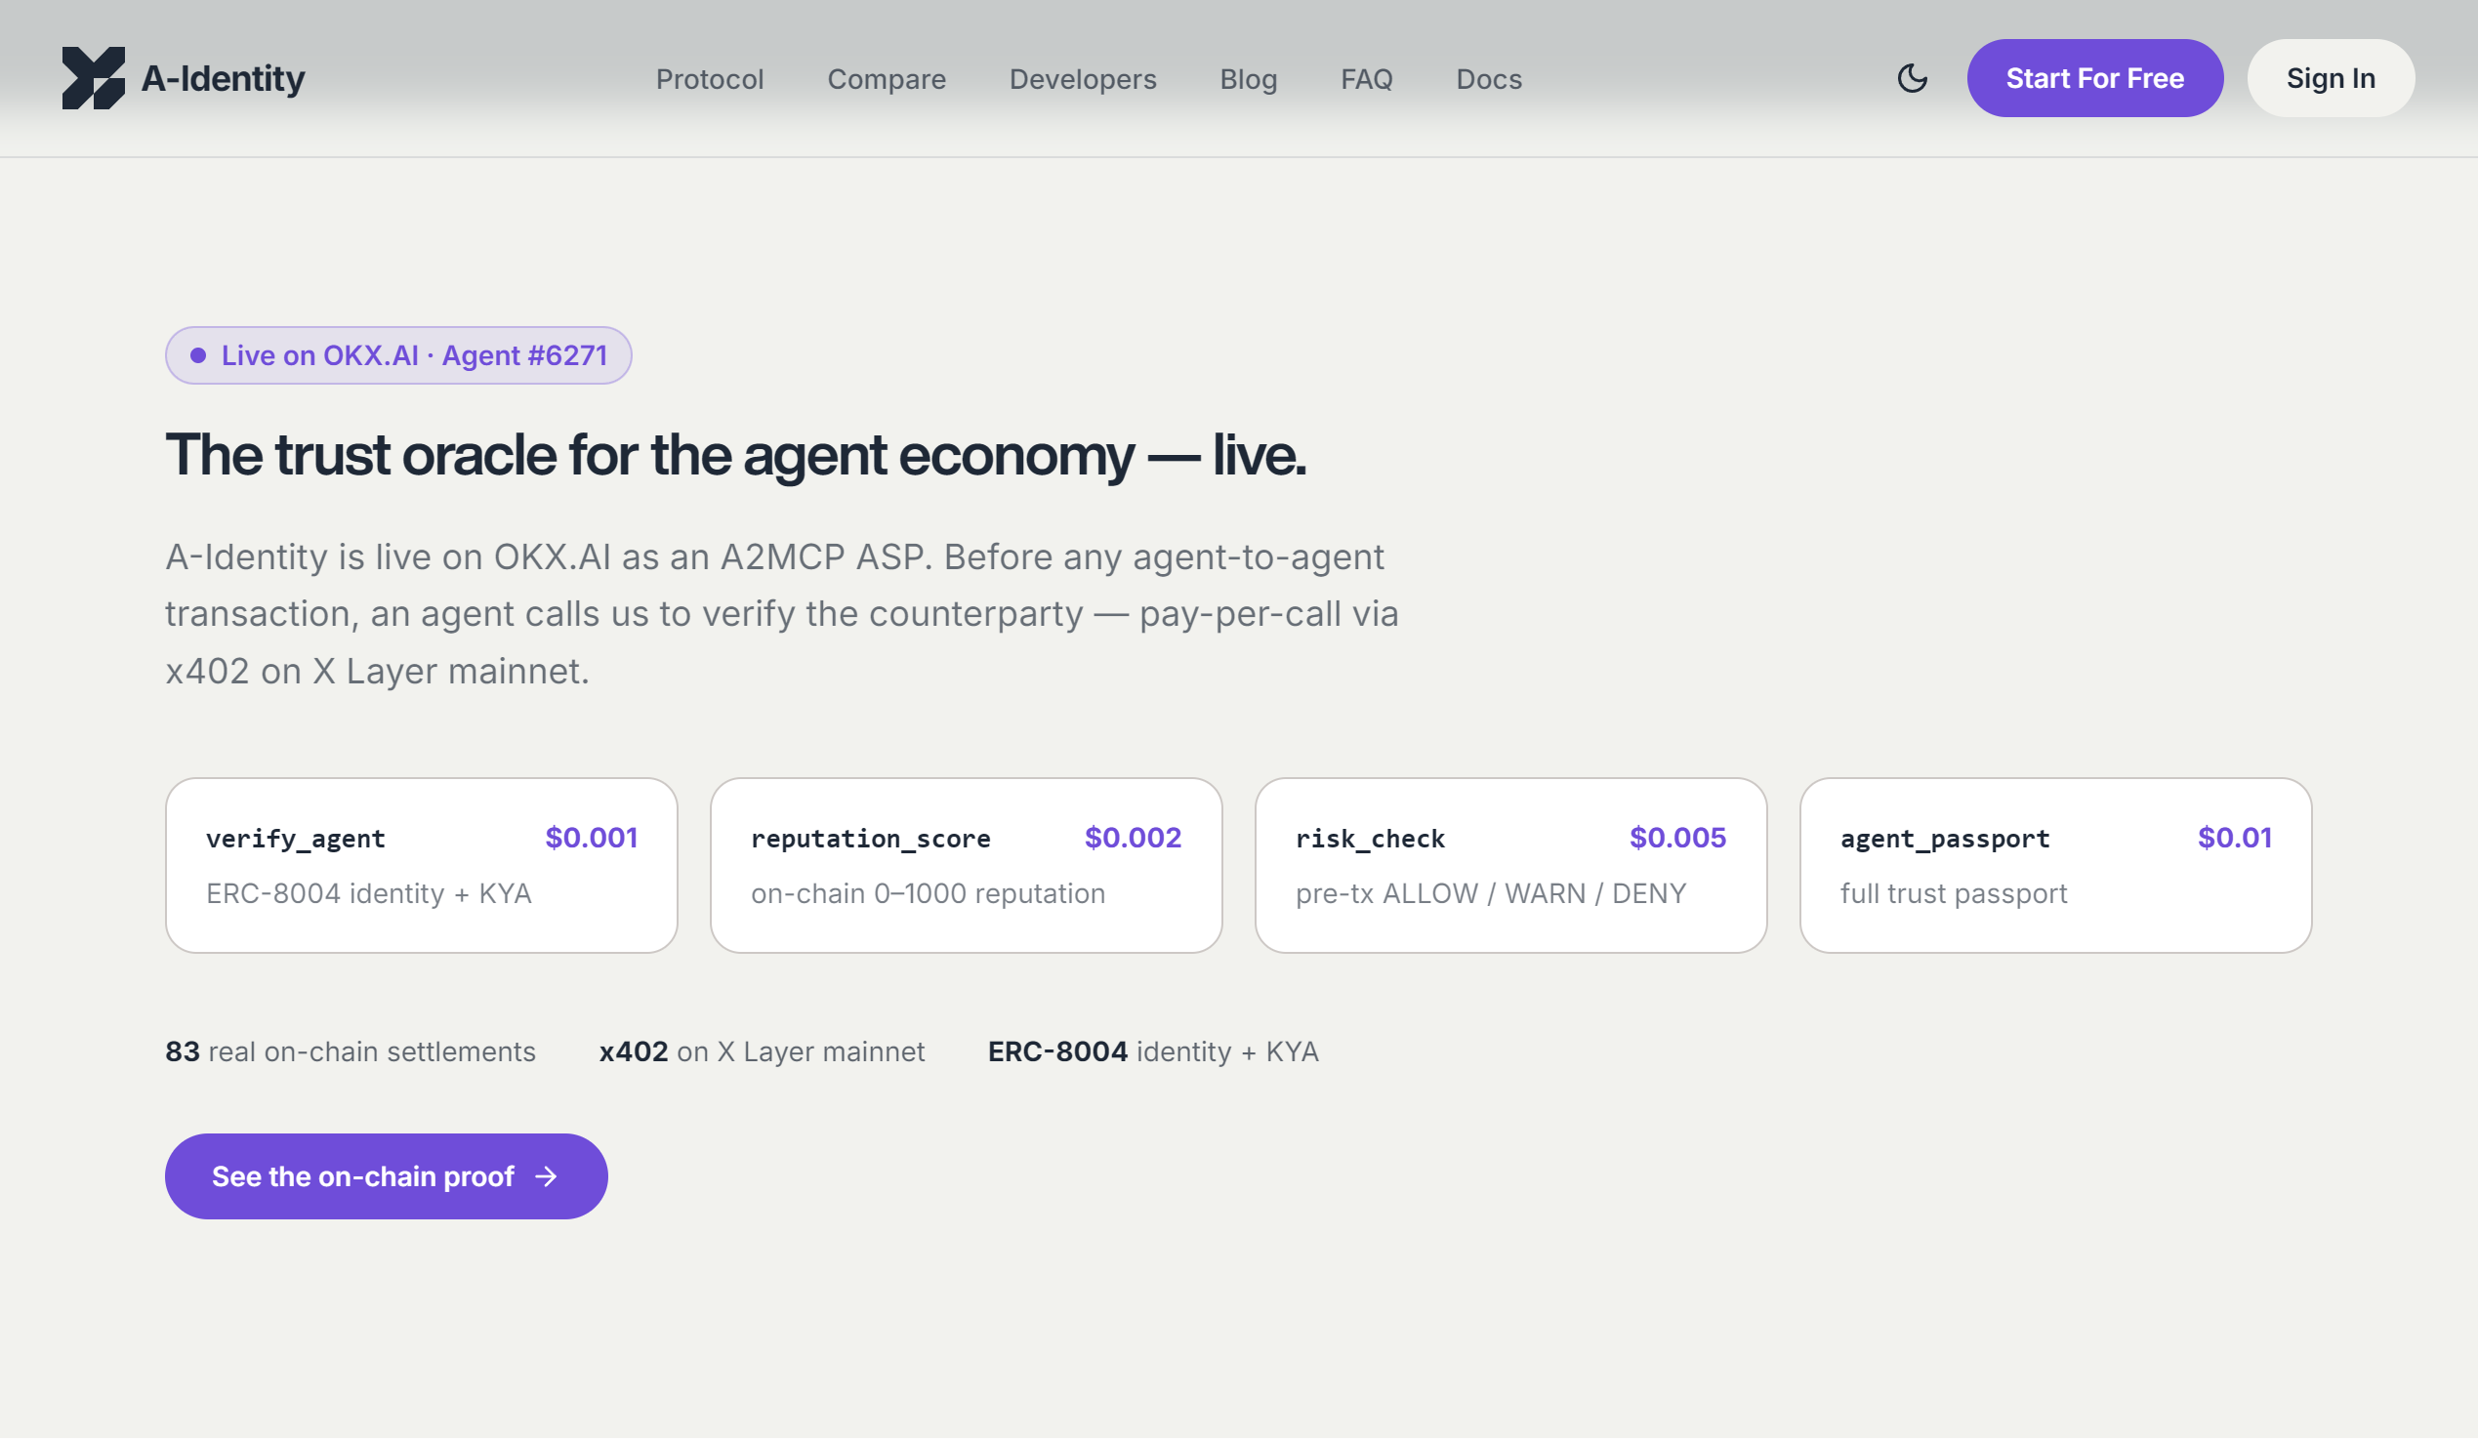The height and width of the screenshot is (1441, 2478).
Task: Click the Start For Free button
Action: click(2094, 79)
